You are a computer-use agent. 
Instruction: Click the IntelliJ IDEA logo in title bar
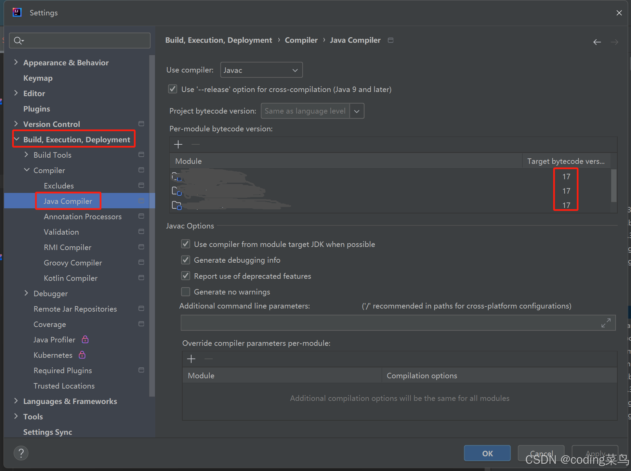coord(17,12)
